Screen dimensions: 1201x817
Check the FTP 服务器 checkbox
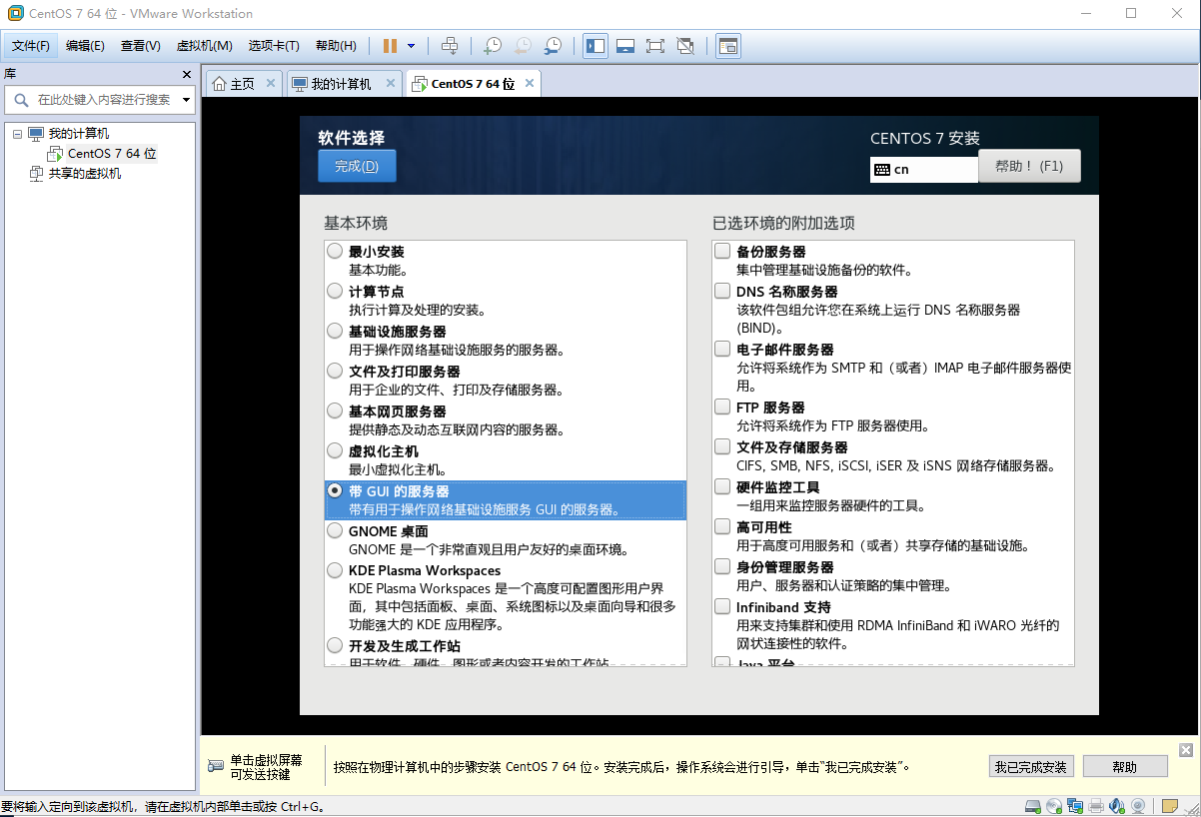click(722, 408)
